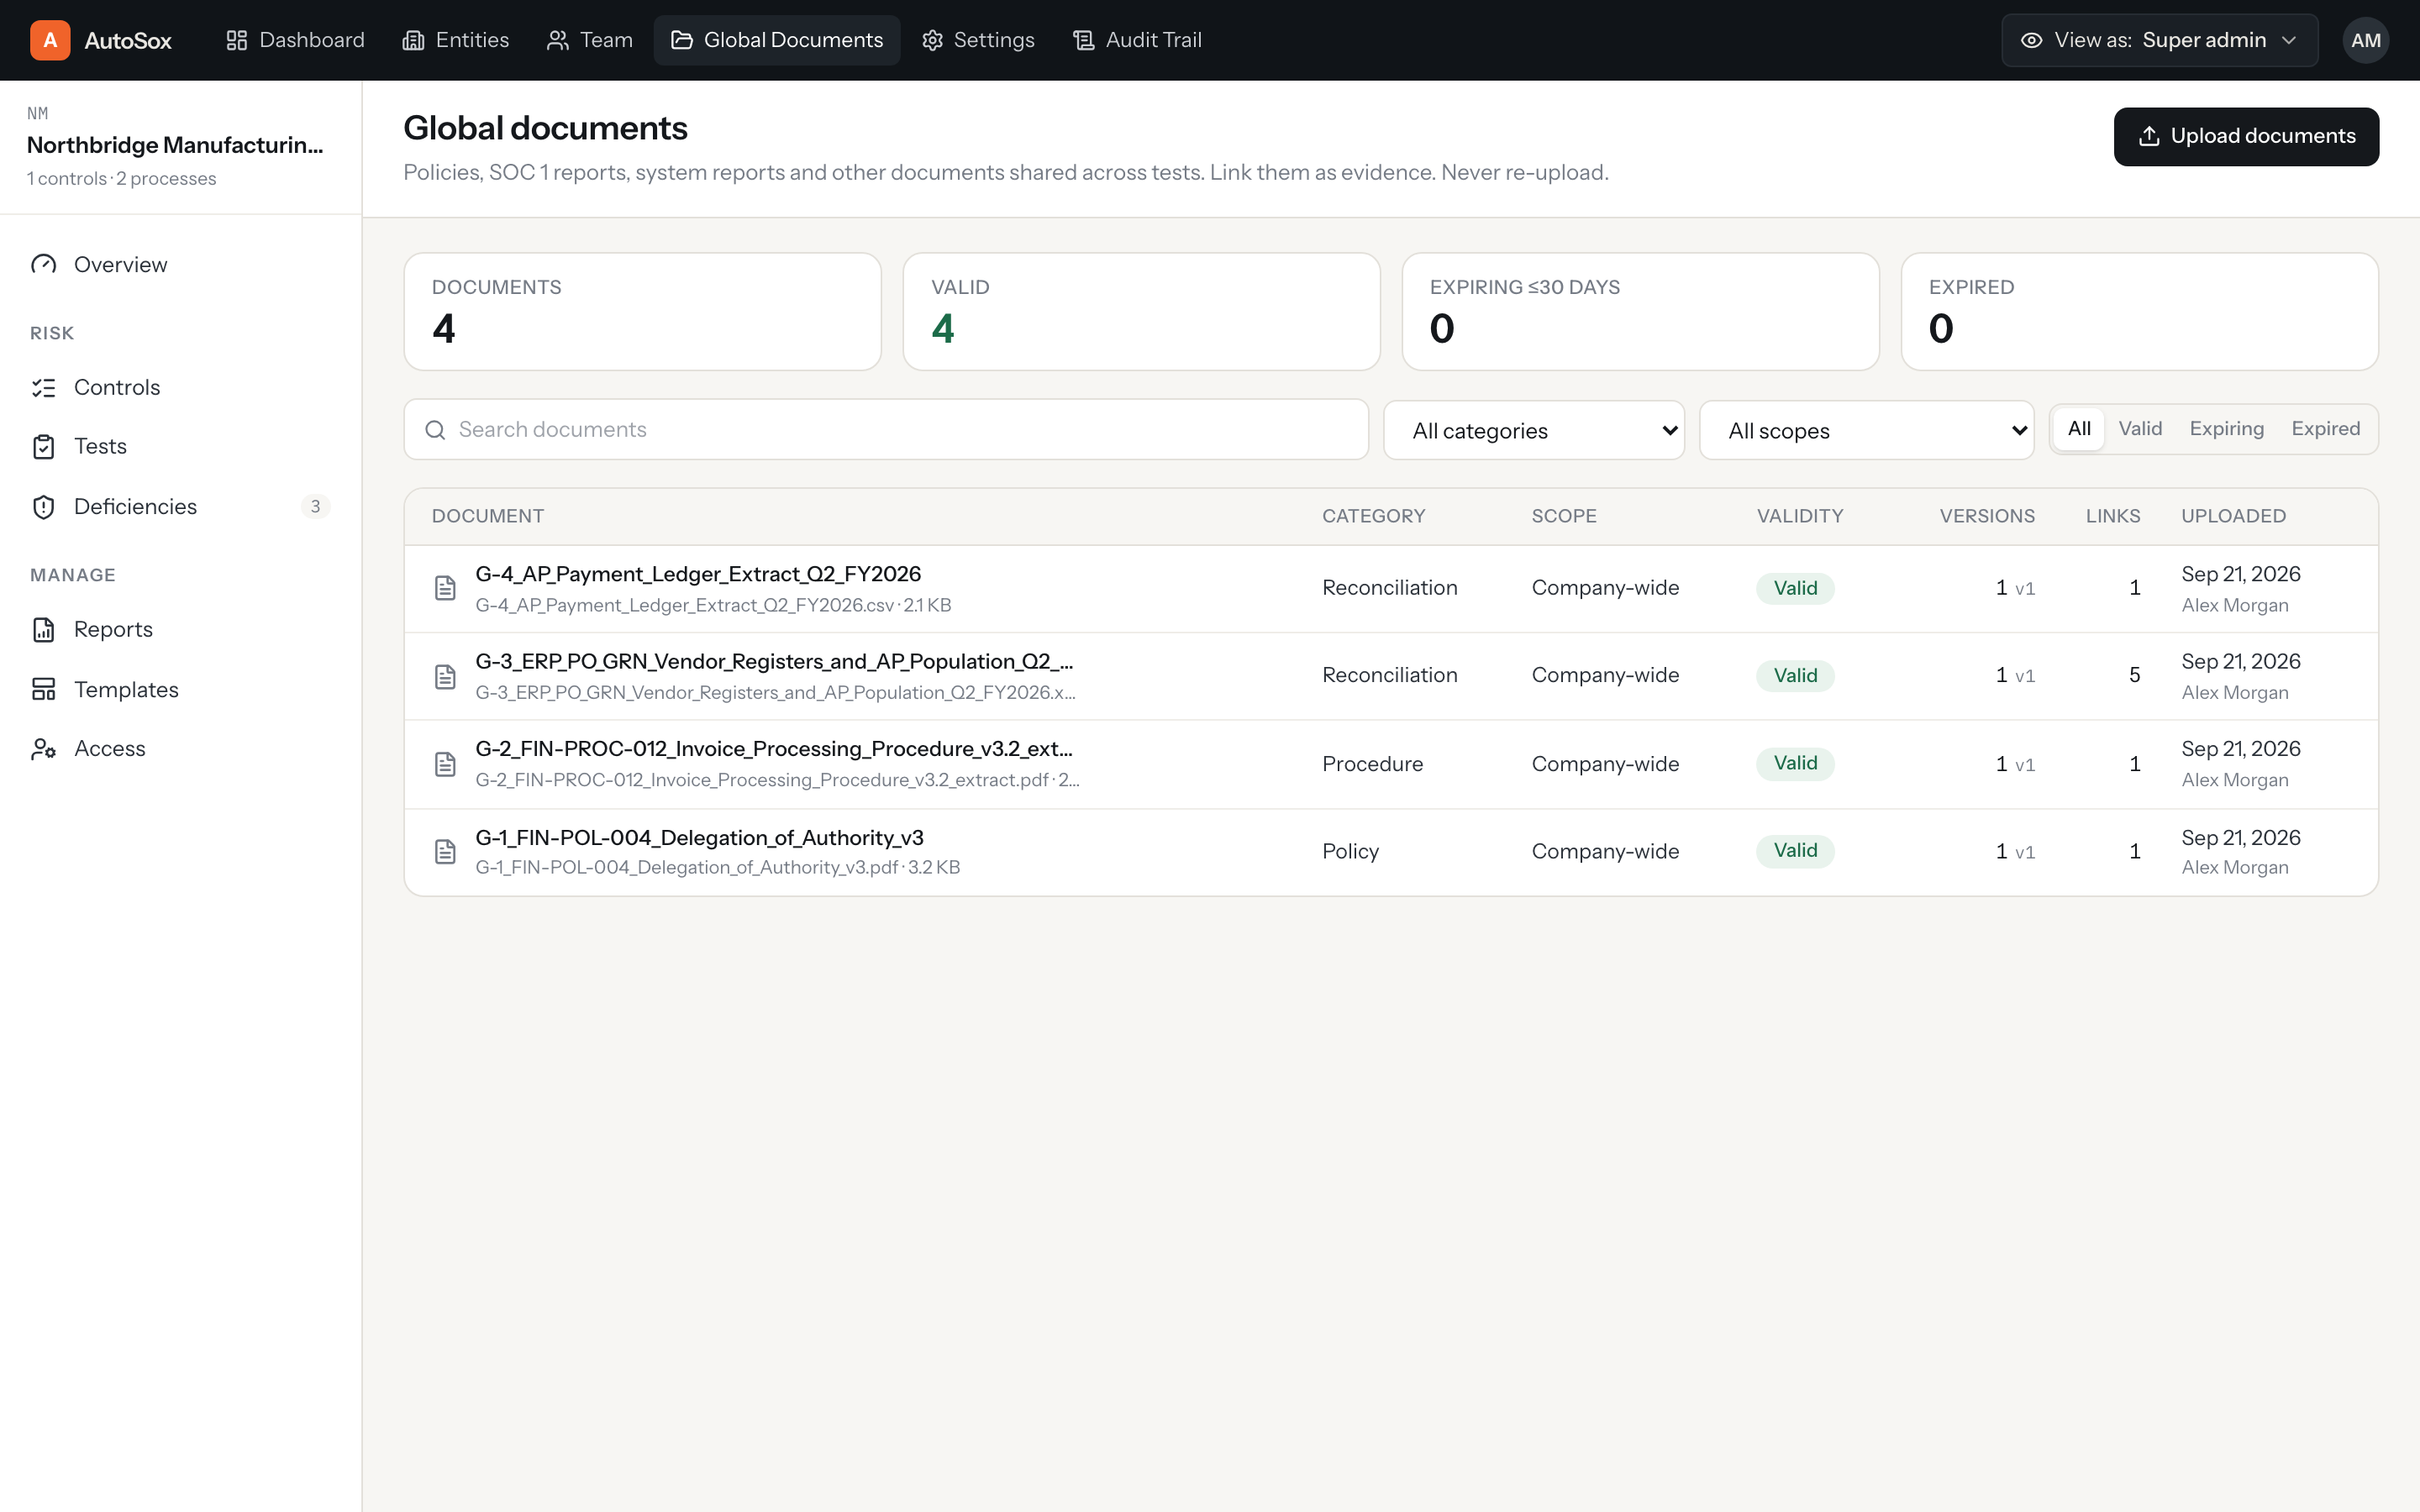This screenshot has height=1512, width=2420.
Task: Click the Controls checklist icon
Action: point(43,387)
